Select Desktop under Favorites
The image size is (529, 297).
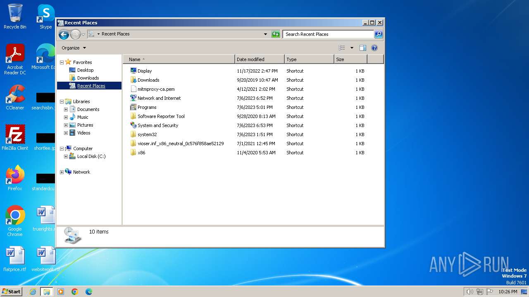click(85, 70)
